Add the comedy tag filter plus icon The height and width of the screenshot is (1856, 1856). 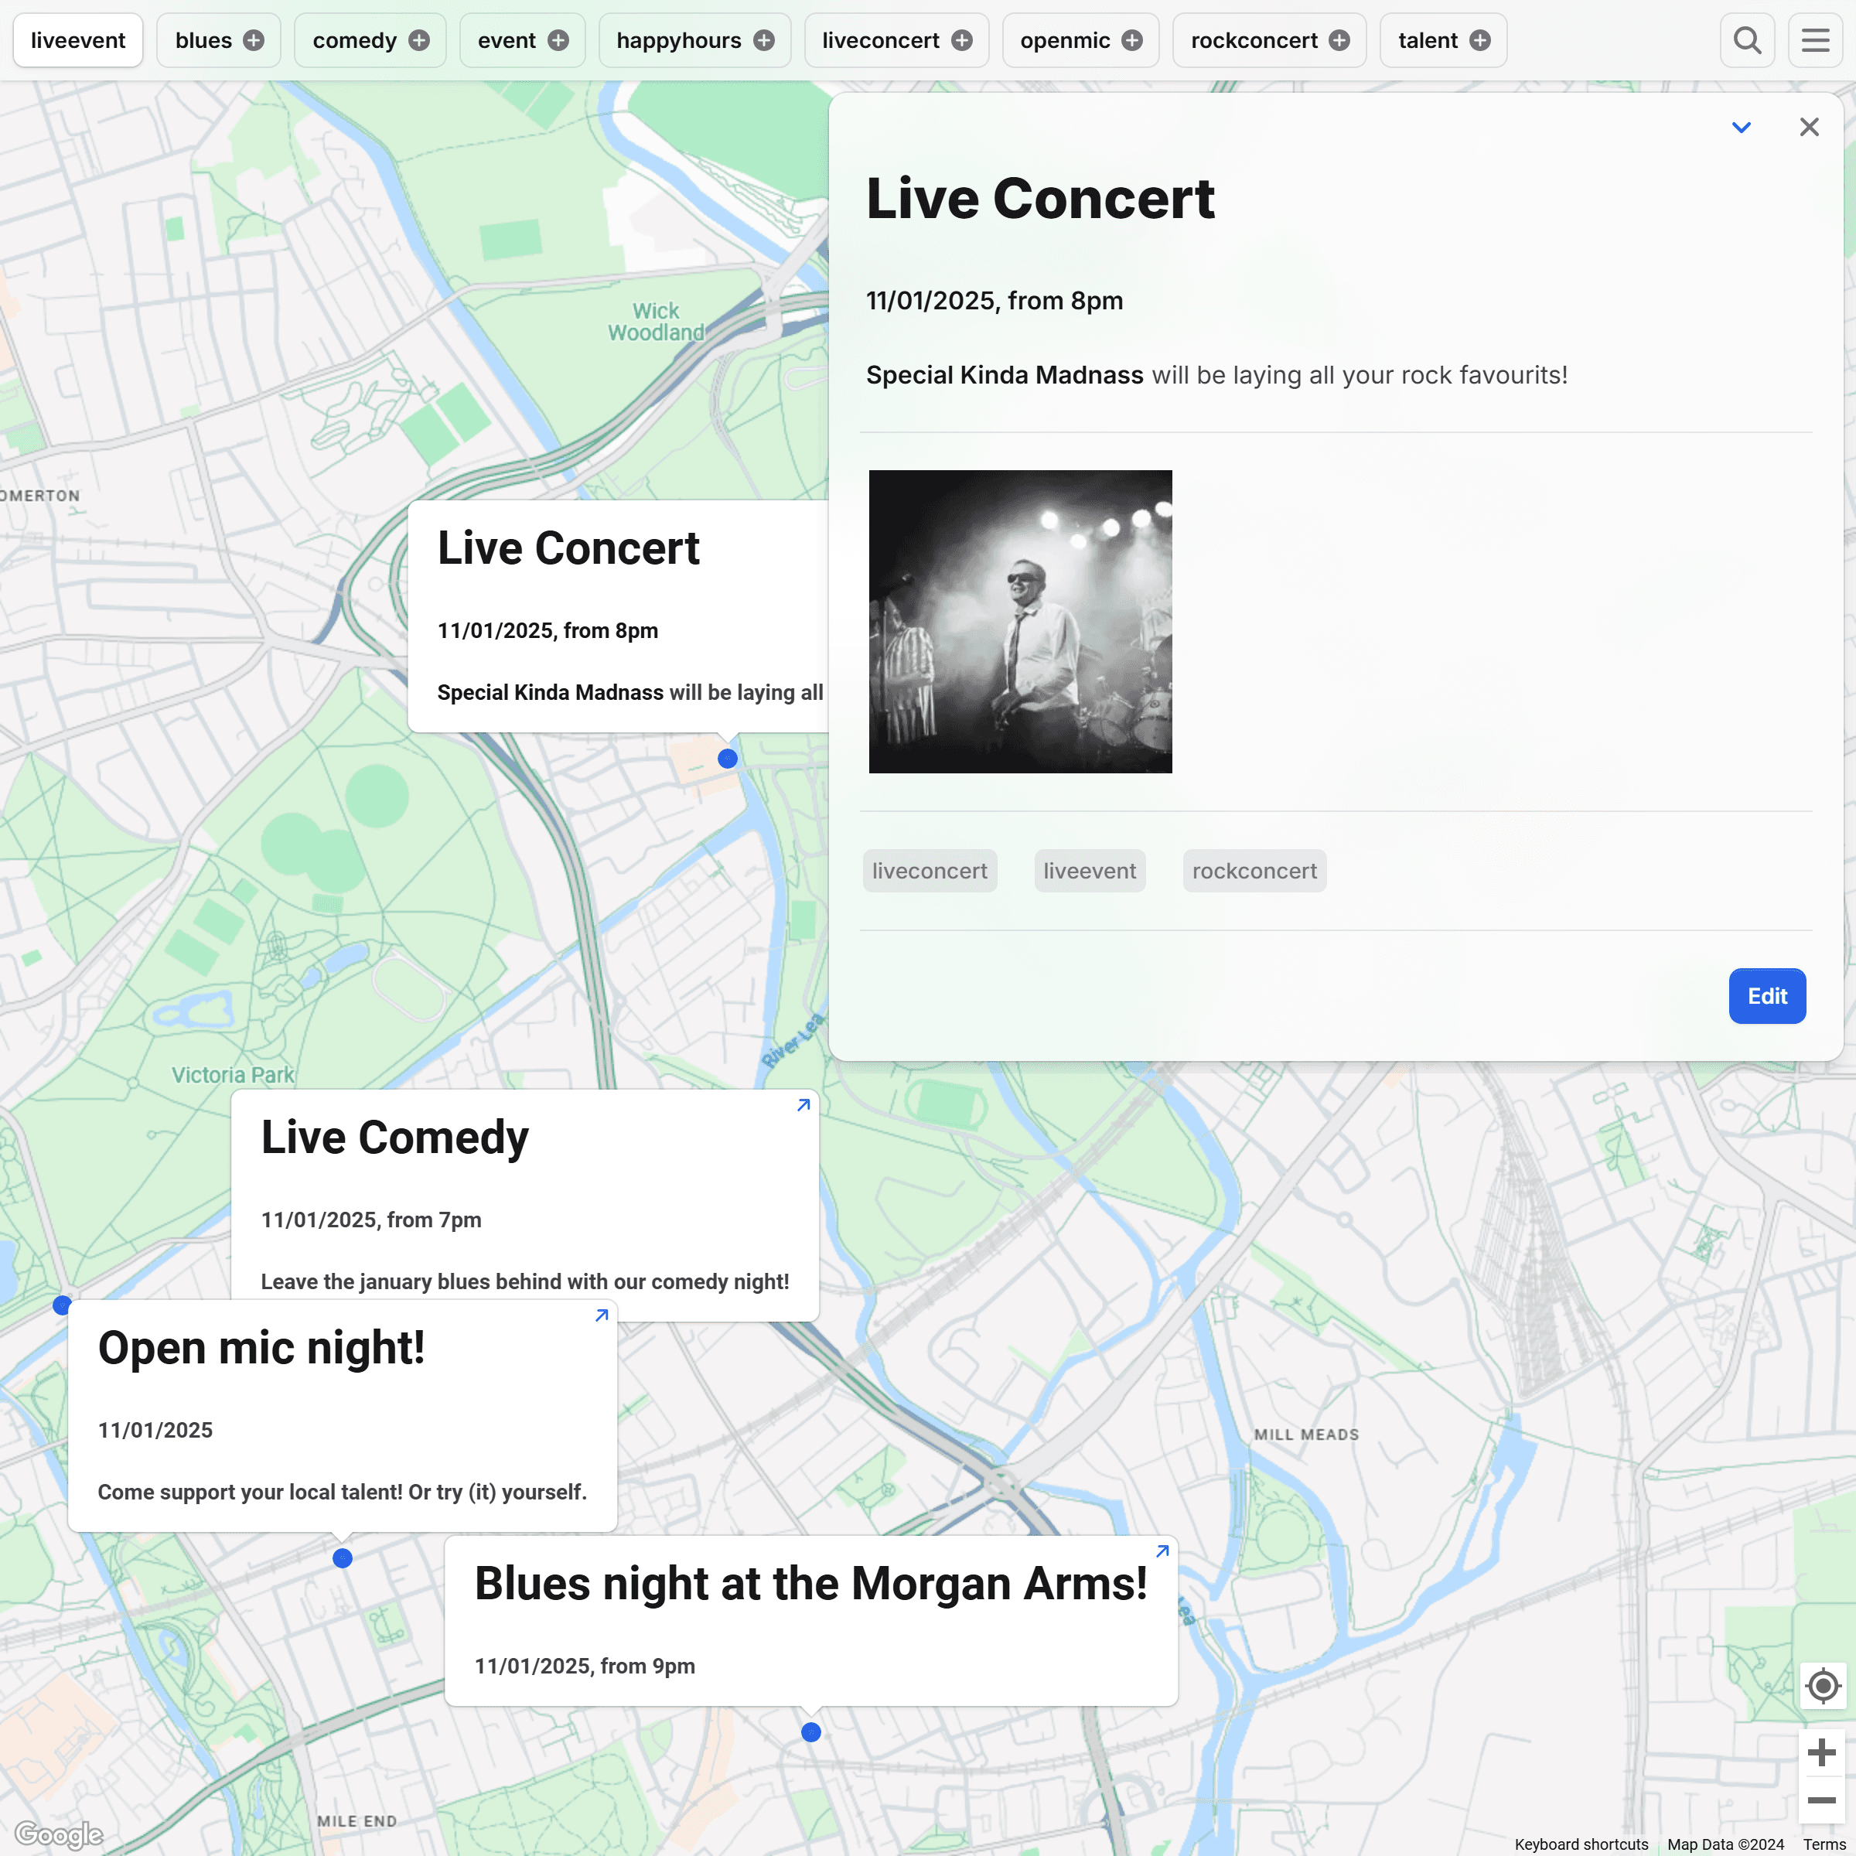coord(419,40)
